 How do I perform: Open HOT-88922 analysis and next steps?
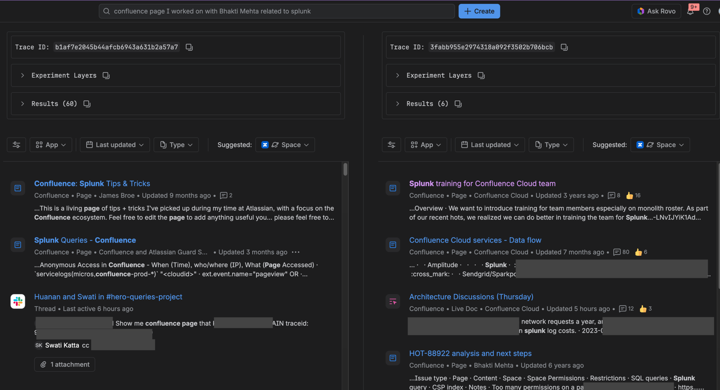(x=471, y=353)
